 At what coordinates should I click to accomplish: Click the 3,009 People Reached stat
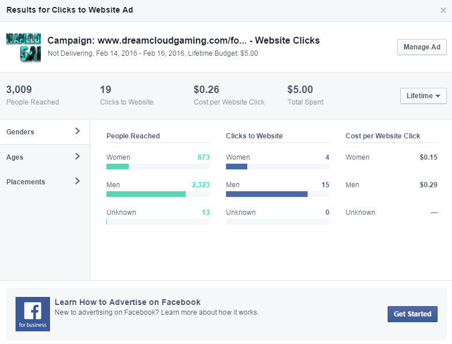pyautogui.click(x=33, y=95)
